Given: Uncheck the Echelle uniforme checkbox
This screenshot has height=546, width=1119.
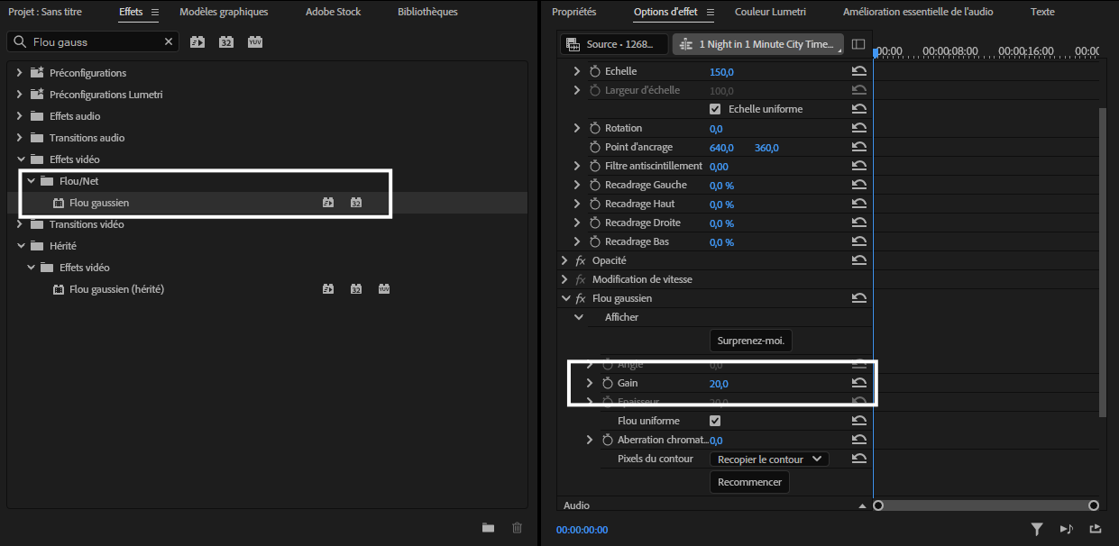Looking at the screenshot, I should point(715,109).
